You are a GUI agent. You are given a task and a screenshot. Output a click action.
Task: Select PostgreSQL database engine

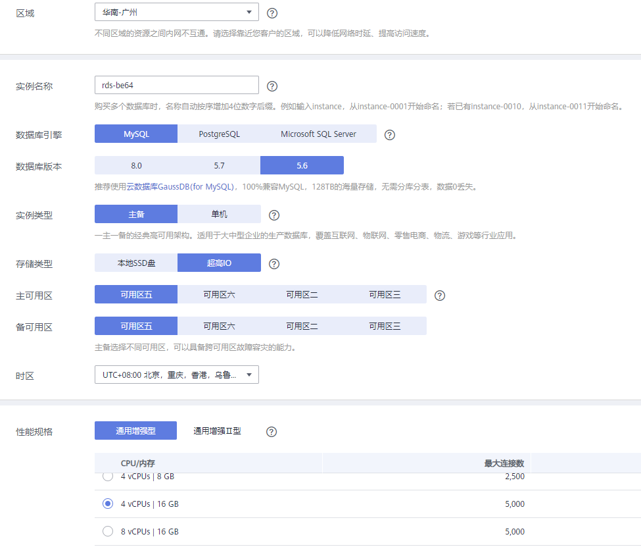[x=219, y=134]
